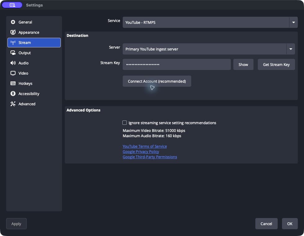Open YouTube Terms of Service link
The image size is (304, 236).
tap(145, 146)
